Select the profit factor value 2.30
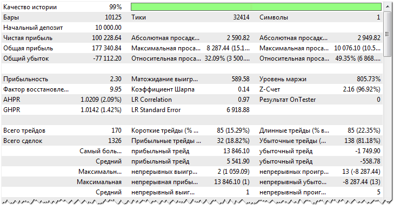This screenshot has height=209, width=394. (x=116, y=79)
